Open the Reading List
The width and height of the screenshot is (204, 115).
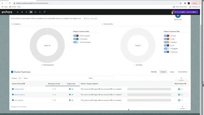point(195,7)
